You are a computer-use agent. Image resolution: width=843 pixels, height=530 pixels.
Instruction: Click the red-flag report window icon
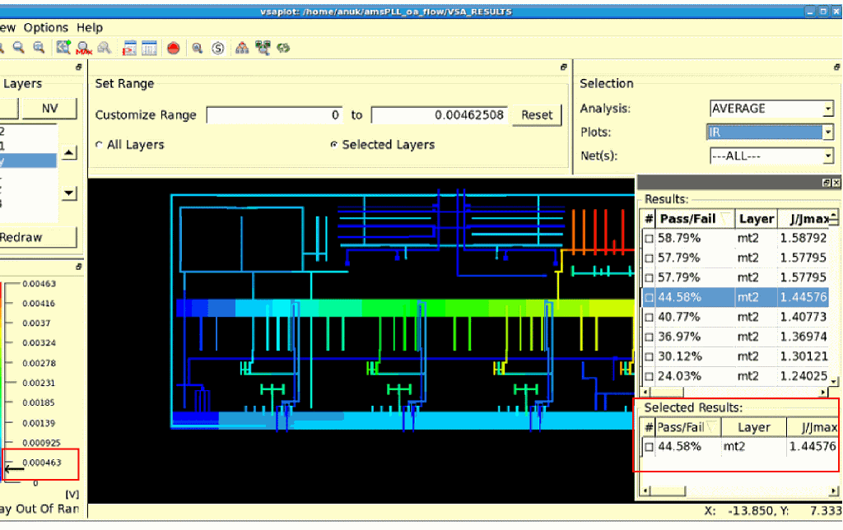[129, 49]
